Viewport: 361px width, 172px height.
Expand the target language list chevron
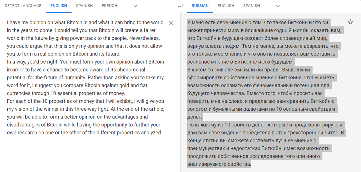click(x=278, y=6)
